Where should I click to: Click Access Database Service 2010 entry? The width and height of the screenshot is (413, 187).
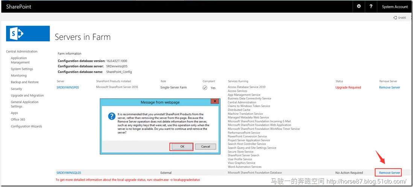click(x=246, y=87)
